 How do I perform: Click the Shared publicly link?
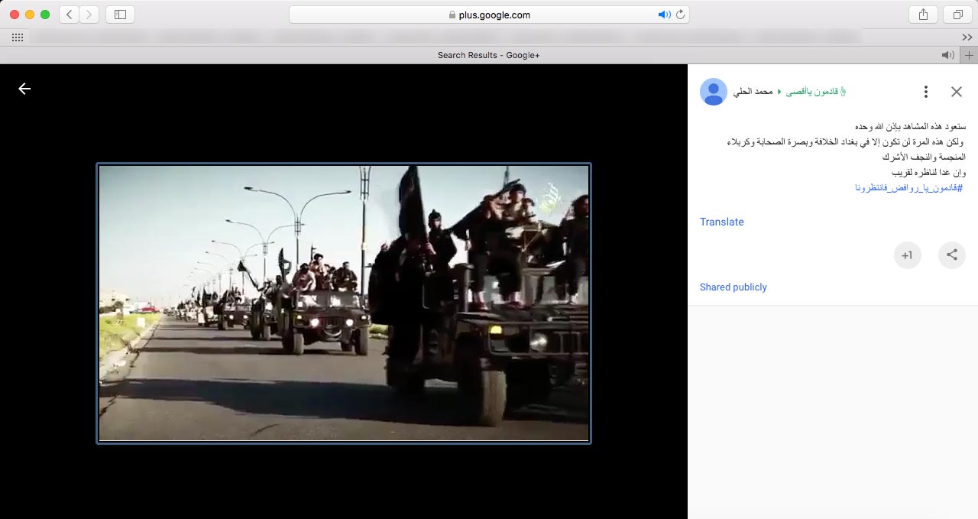point(733,287)
